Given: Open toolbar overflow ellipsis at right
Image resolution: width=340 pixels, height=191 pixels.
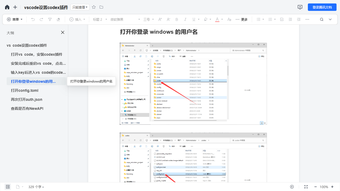Looking at the screenshot, I should (x=307, y=19).
